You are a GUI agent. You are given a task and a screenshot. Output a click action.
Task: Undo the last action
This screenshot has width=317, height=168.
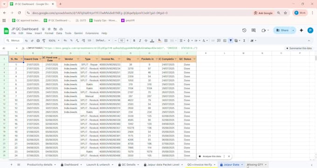pos(26,40)
